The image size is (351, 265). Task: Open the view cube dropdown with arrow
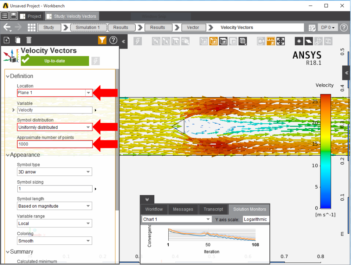coord(243,41)
